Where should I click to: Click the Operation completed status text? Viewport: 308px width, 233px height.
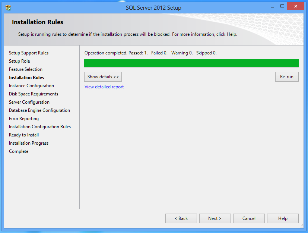click(x=151, y=53)
